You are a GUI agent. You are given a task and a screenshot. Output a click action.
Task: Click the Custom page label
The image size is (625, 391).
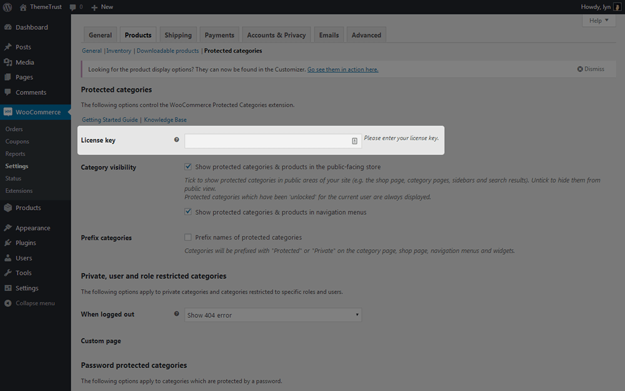pyautogui.click(x=101, y=341)
